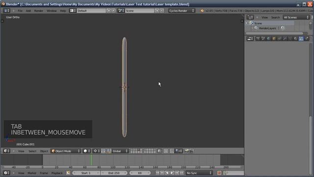The image size is (314, 177).
Task: Click the Default screen layout name field
Action: pyautogui.click(x=92, y=11)
